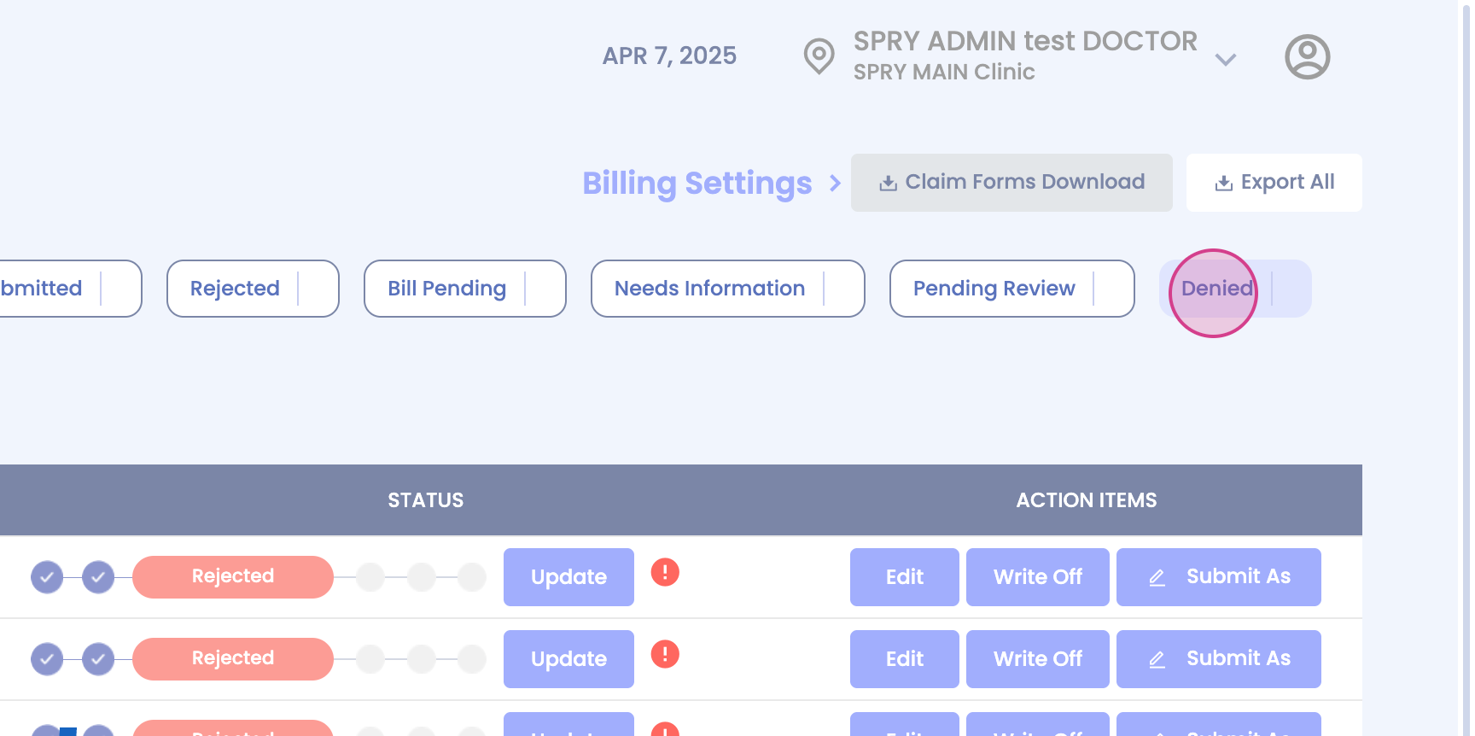Image resolution: width=1475 pixels, height=736 pixels.
Task: Click ACTION ITEMS column header
Action: (x=1086, y=500)
